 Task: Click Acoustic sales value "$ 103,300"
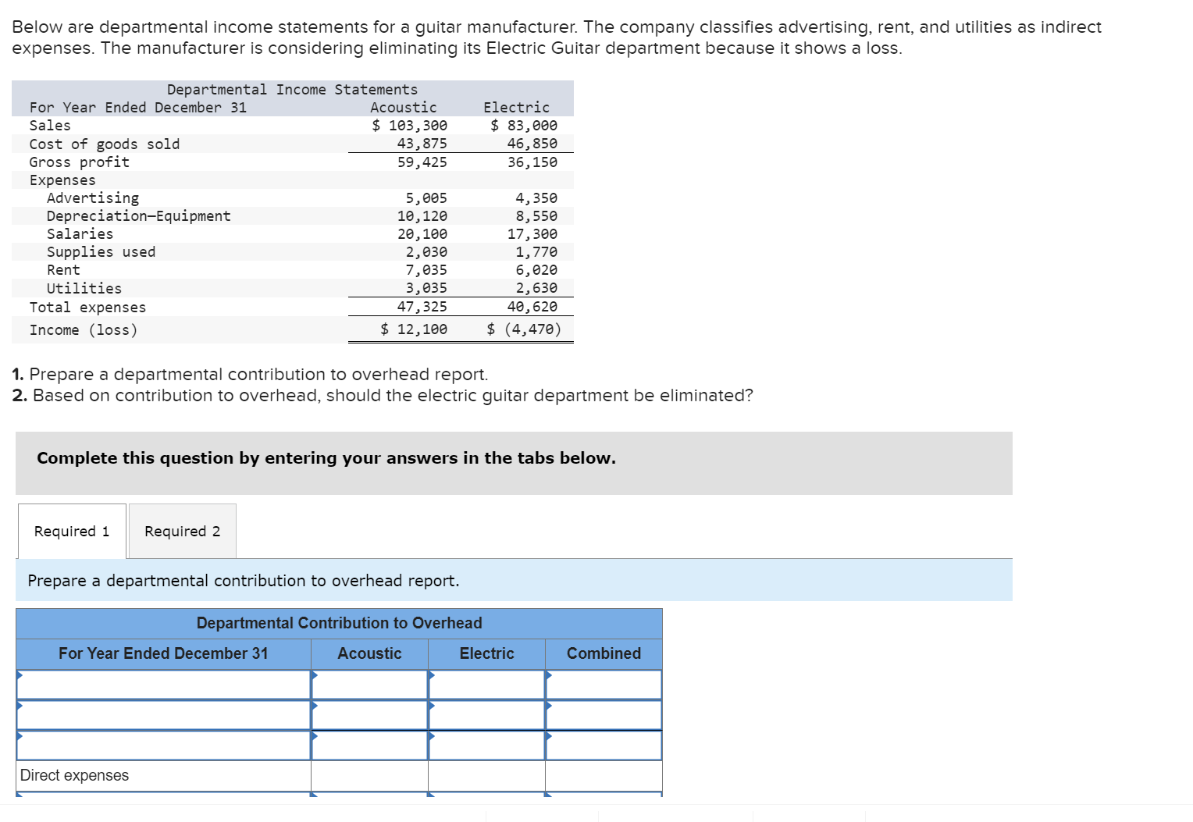[410, 126]
